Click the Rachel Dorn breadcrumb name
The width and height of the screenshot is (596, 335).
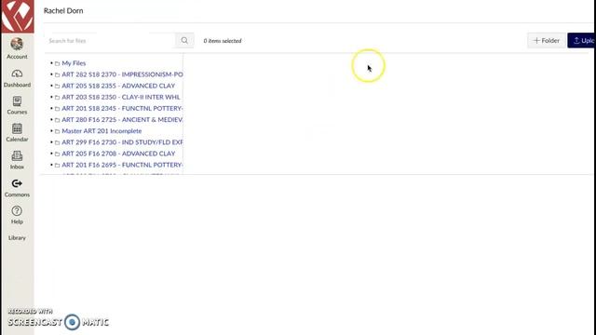coord(63,10)
